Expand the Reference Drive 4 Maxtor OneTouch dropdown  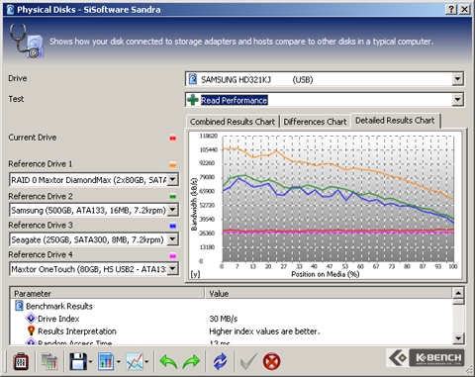coord(172,269)
